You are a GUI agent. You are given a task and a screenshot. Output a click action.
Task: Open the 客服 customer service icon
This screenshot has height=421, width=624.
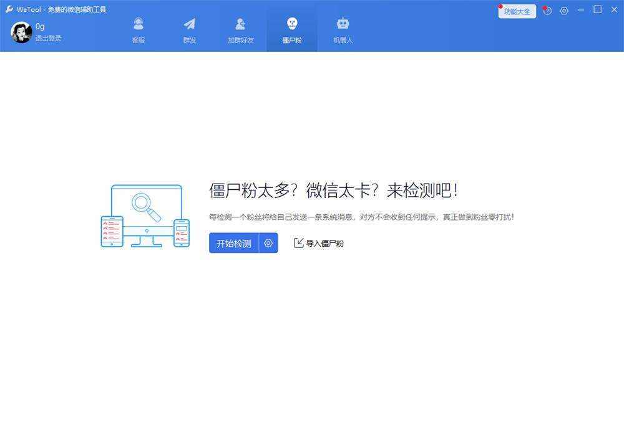139,24
